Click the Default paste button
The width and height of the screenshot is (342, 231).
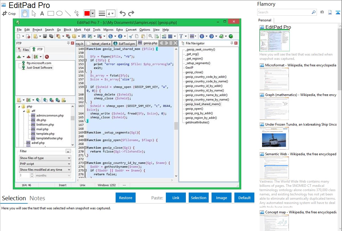click(x=244, y=198)
